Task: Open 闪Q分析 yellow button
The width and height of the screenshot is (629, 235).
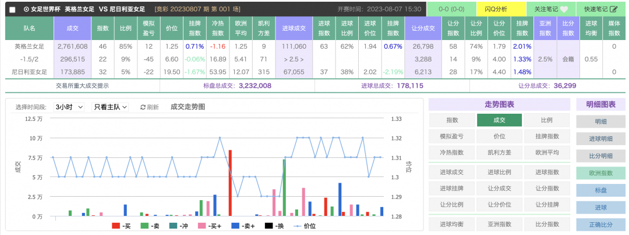Action: pos(501,9)
